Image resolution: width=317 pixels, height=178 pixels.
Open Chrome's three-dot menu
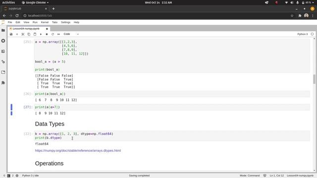click(x=313, y=15)
